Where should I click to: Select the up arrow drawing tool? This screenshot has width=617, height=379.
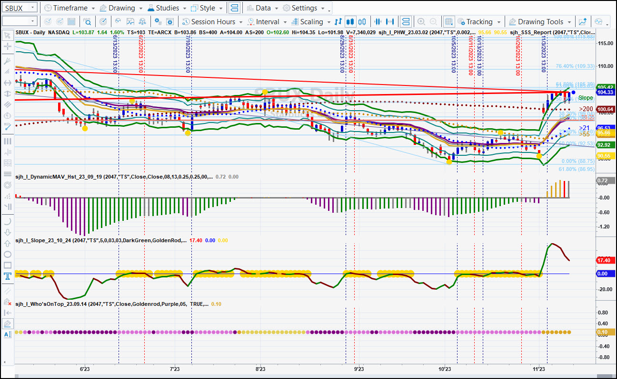[x=7, y=243]
